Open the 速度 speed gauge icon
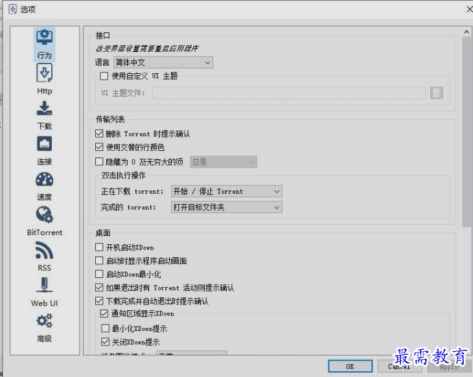The width and height of the screenshot is (473, 377). coord(44,179)
